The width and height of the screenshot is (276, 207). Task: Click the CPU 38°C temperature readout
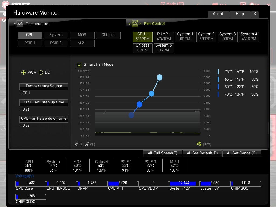coord(29,166)
